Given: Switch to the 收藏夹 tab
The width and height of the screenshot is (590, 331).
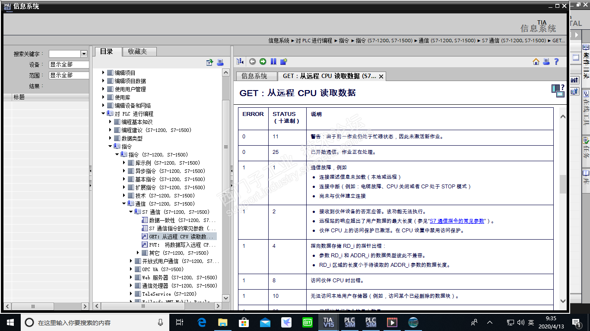Looking at the screenshot, I should (x=137, y=51).
